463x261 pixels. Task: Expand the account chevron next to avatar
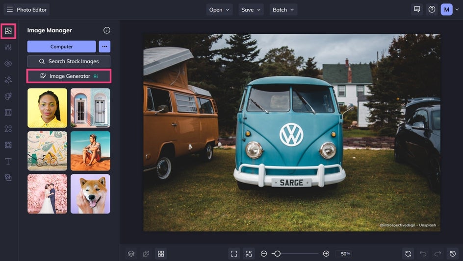tap(457, 9)
